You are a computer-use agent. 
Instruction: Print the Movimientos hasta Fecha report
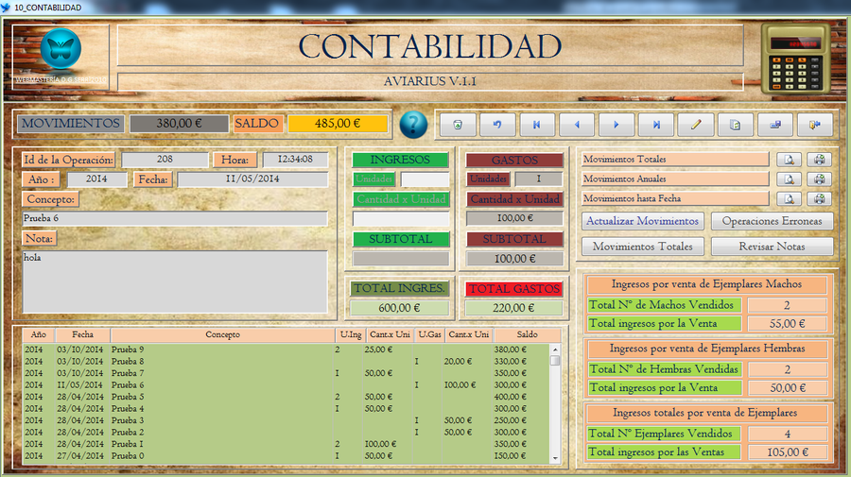(x=820, y=199)
